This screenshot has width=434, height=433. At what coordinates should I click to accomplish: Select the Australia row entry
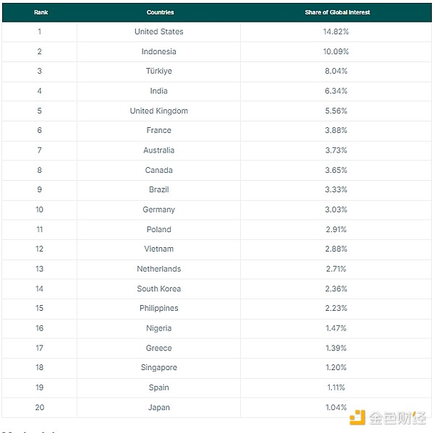coord(159,150)
